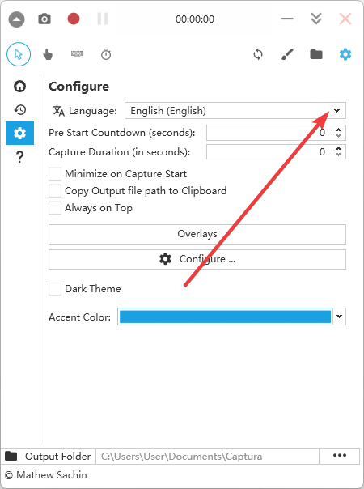Click the refresh arrows icon
The width and height of the screenshot is (364, 489).
(x=258, y=54)
